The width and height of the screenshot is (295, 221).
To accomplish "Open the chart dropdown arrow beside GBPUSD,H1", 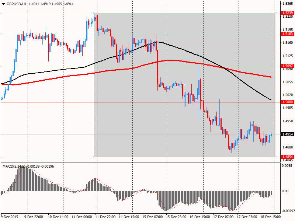I will coord(3,4).
